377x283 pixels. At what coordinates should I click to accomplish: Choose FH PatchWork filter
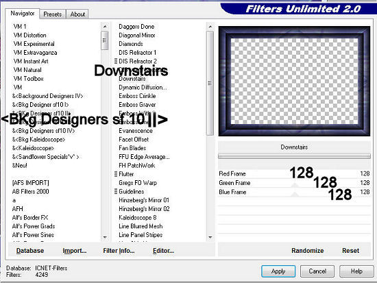(x=137, y=165)
